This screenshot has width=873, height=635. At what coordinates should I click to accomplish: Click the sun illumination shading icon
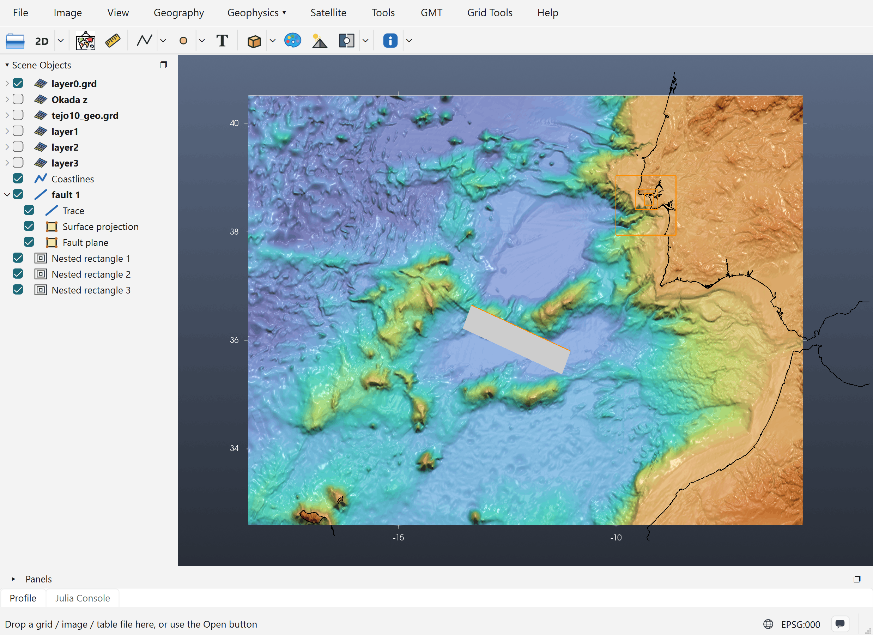(319, 41)
